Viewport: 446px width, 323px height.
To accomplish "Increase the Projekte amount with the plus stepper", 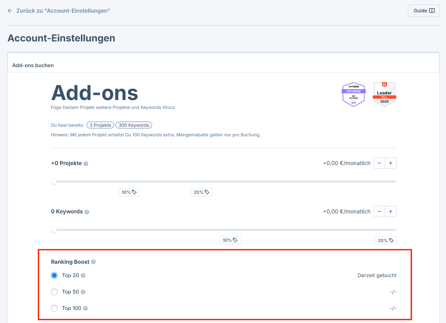I will coord(390,163).
